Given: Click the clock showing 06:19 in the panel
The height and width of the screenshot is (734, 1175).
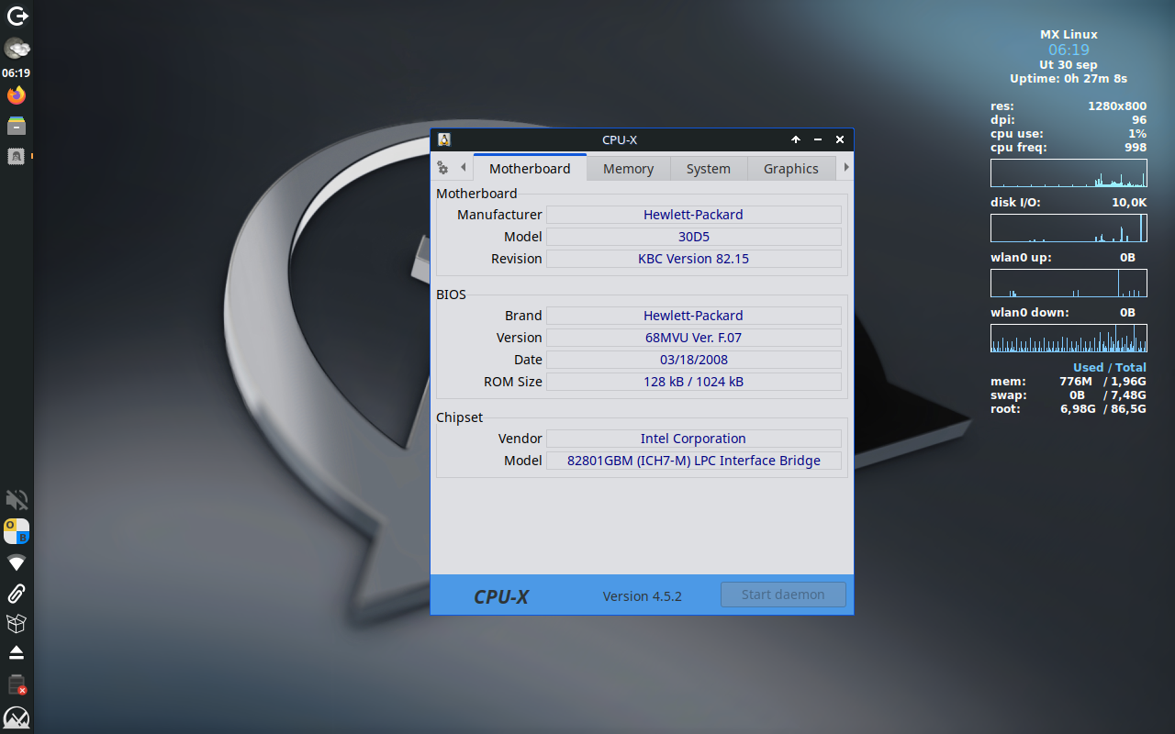Looking at the screenshot, I should 16,72.
